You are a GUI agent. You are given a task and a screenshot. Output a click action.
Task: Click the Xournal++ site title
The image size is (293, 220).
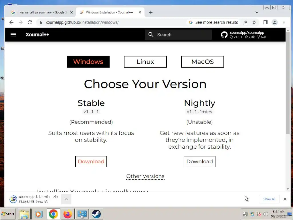pos(37,35)
